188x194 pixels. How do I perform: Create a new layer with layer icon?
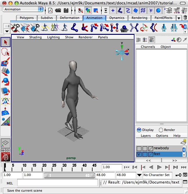coord(183,141)
